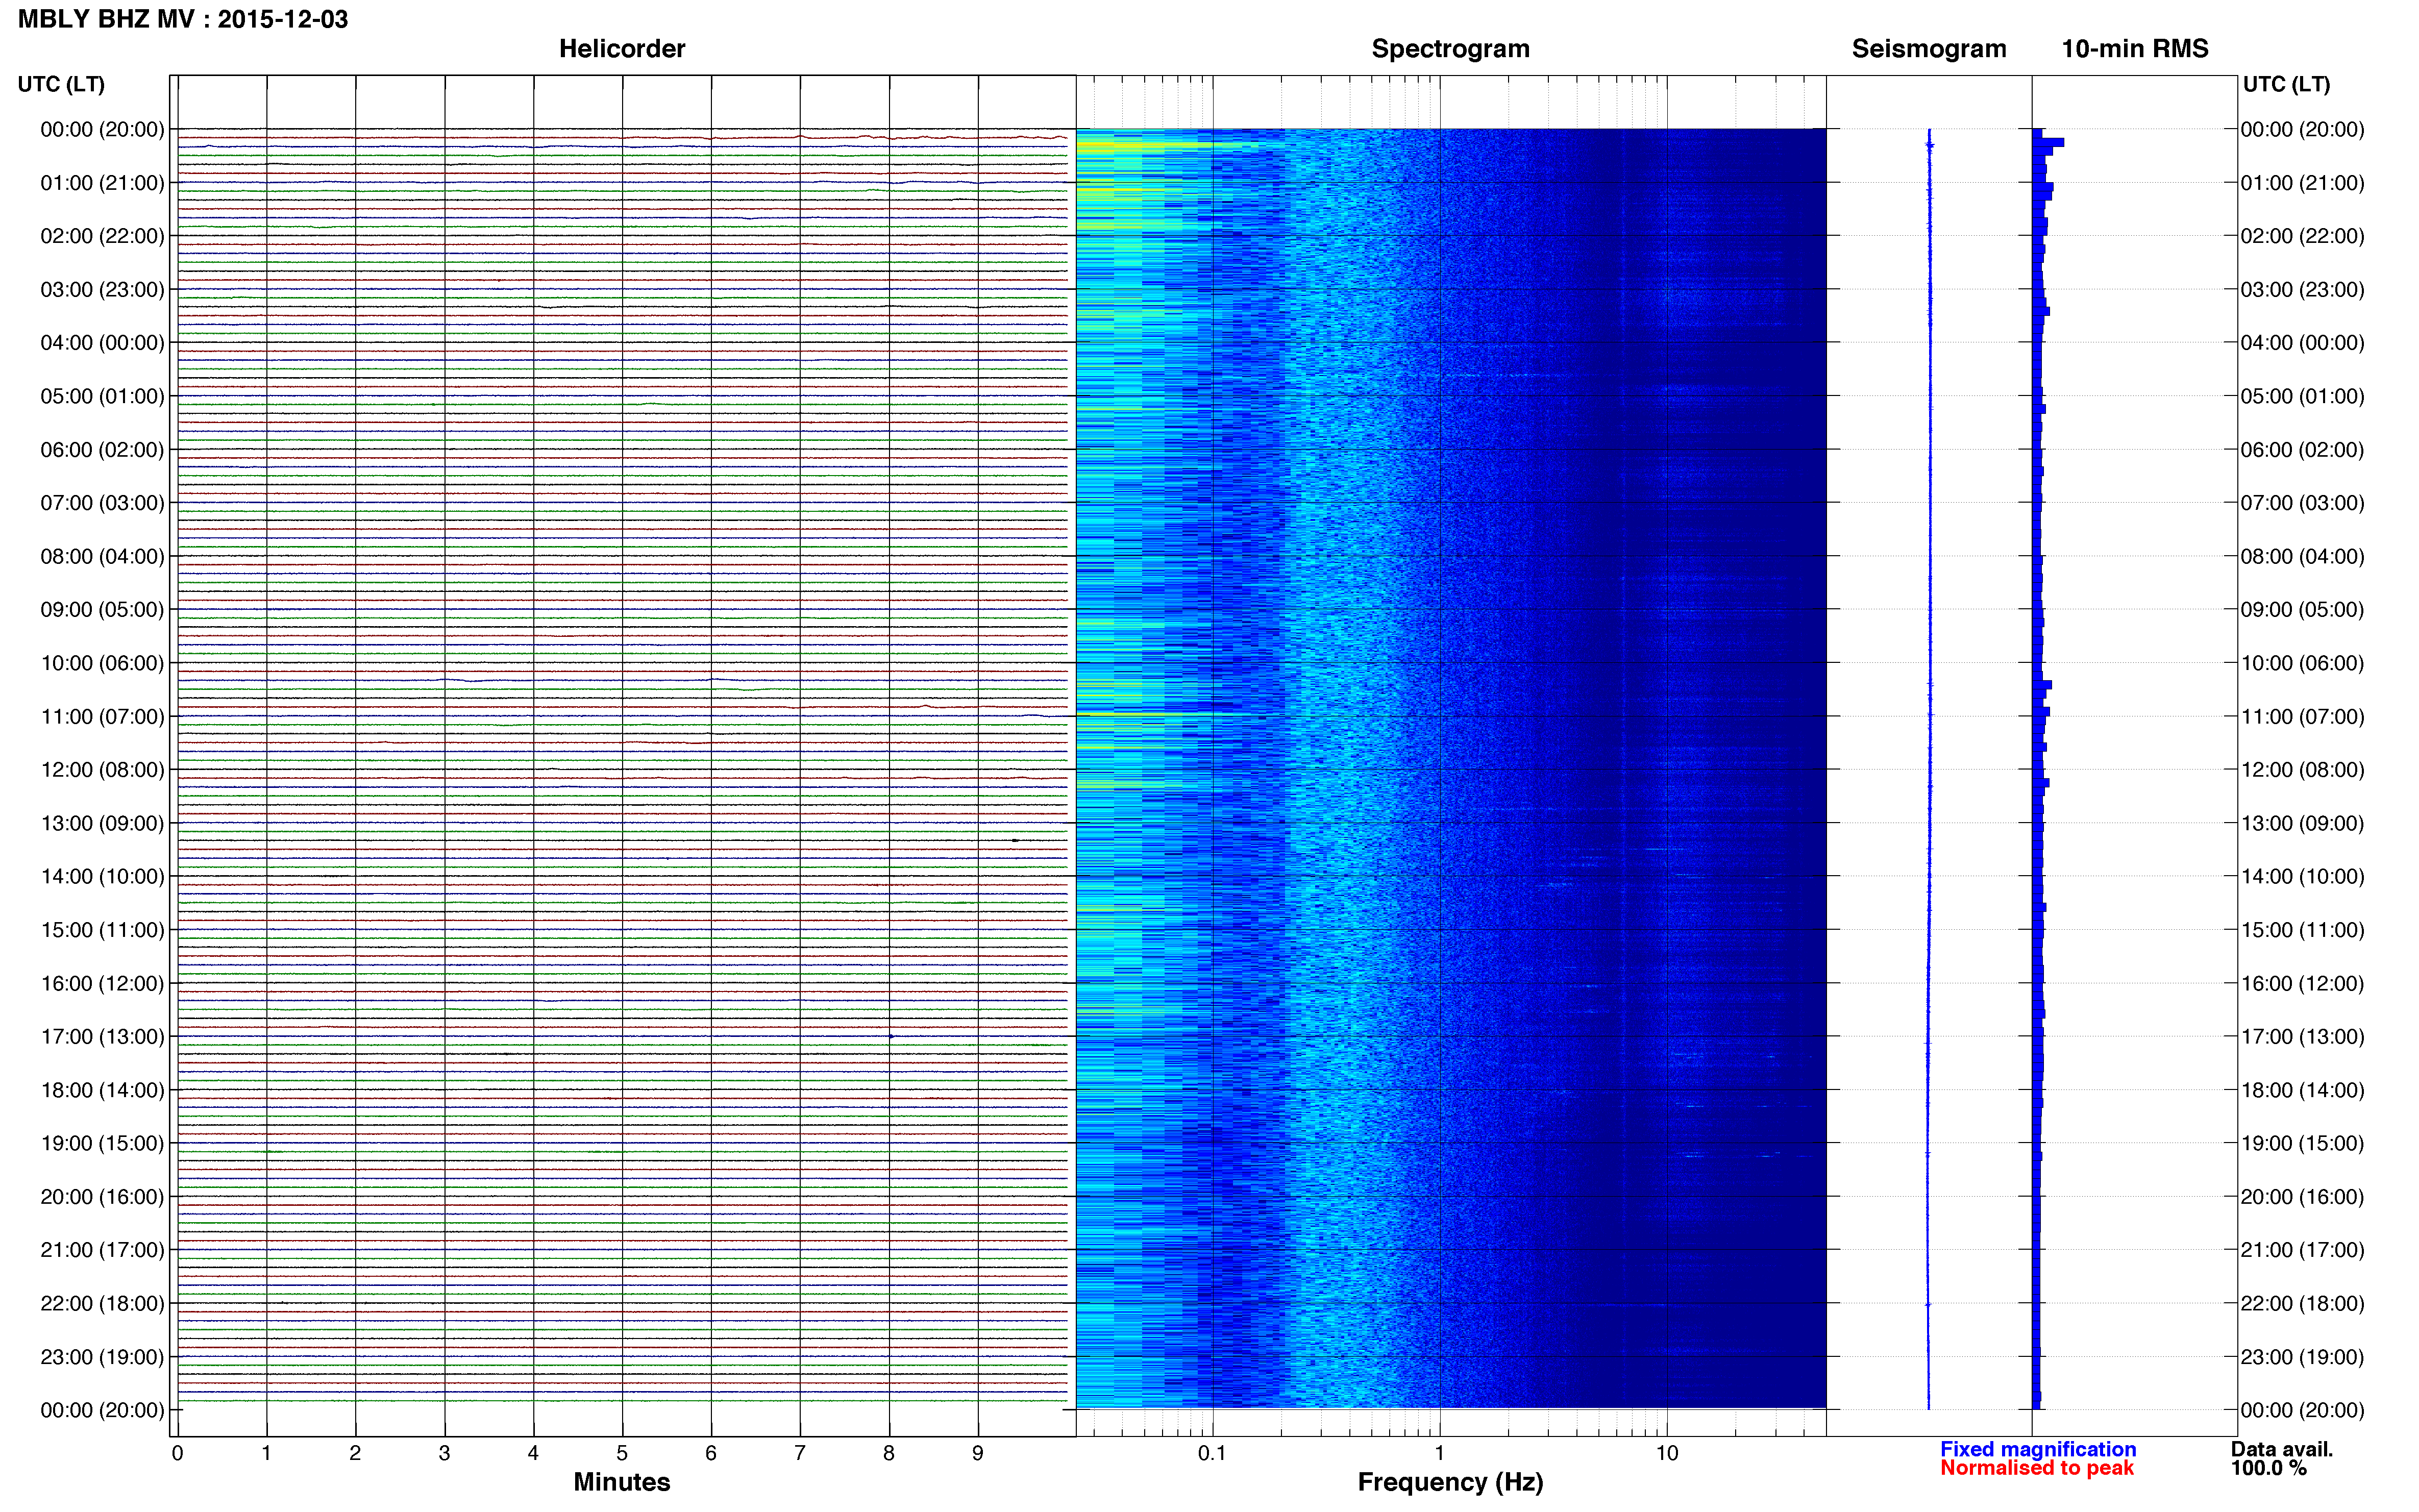Select right-axis time label 15:00 (11:00)
Image resolution: width=2419 pixels, height=1512 pixels.
[2302, 930]
